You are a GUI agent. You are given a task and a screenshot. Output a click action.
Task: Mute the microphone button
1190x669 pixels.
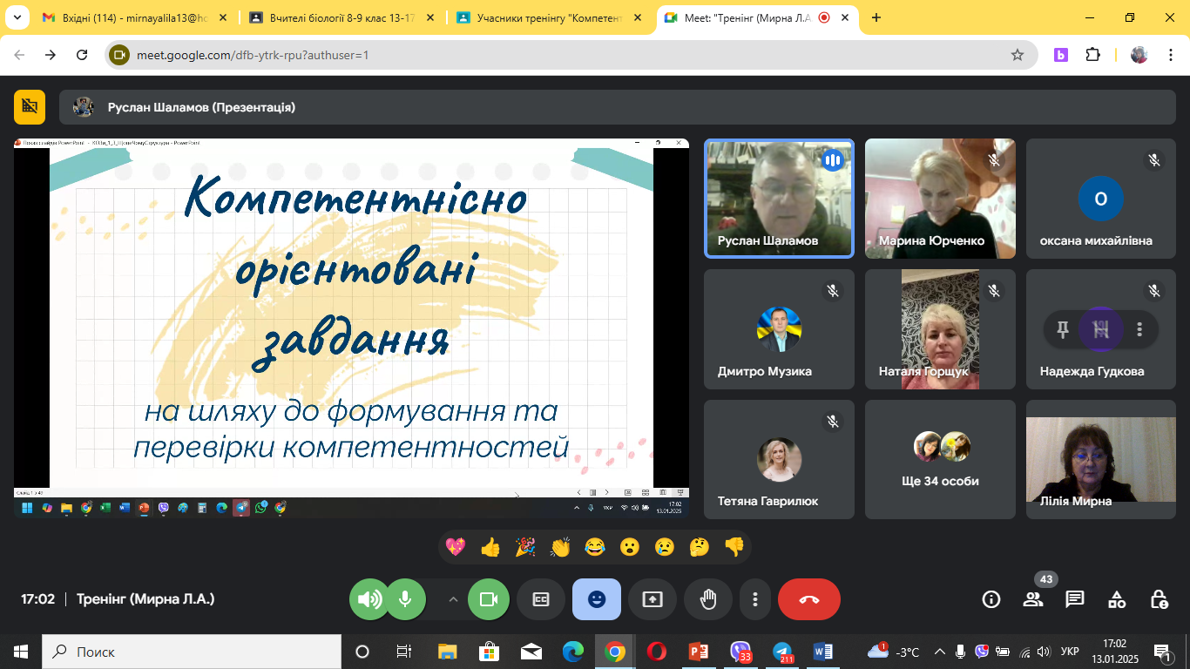pyautogui.click(x=405, y=599)
